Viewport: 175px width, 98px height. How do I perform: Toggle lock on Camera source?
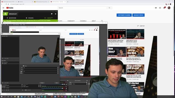point(40,85)
